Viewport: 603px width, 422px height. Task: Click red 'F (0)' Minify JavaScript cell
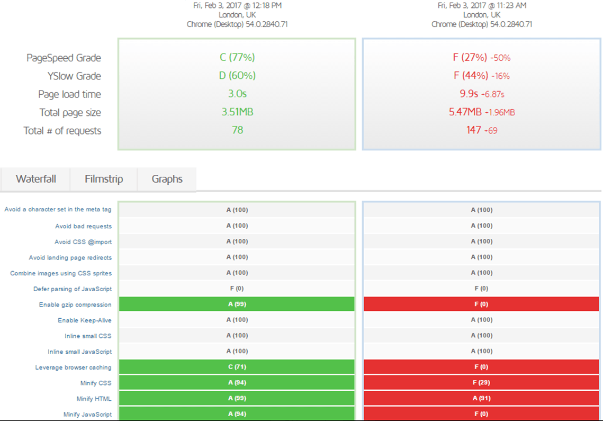(x=481, y=414)
